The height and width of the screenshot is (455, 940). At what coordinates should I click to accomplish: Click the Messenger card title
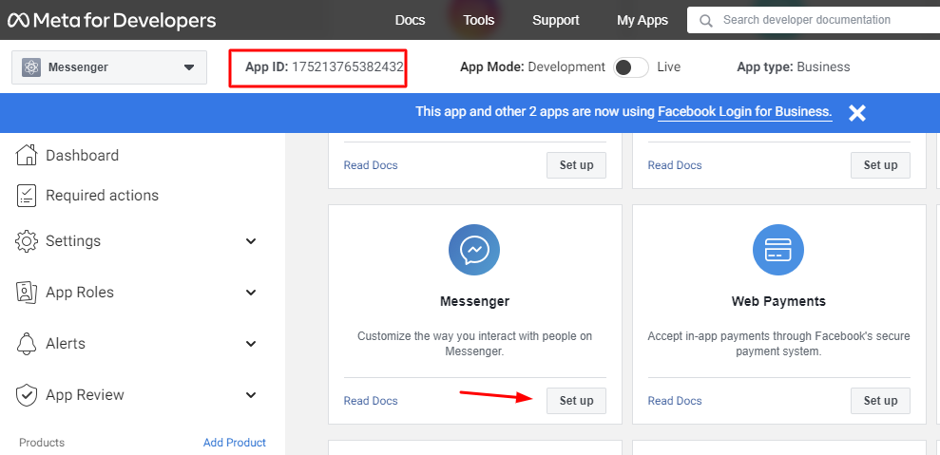pyautogui.click(x=474, y=301)
